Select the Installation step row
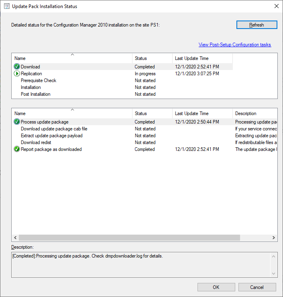Screen dimensions: 283x297 [x=31, y=87]
